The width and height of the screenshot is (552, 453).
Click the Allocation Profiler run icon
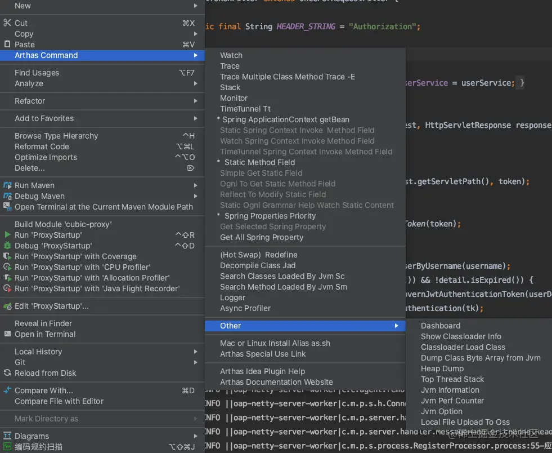coord(7,278)
